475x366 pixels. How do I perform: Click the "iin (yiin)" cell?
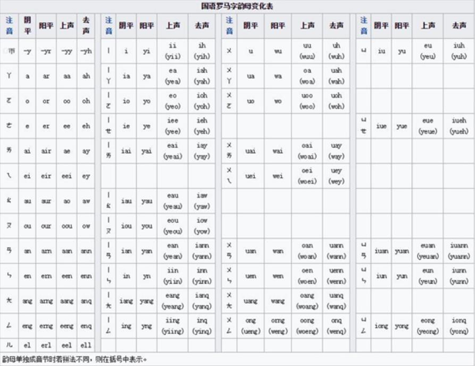tap(172, 276)
